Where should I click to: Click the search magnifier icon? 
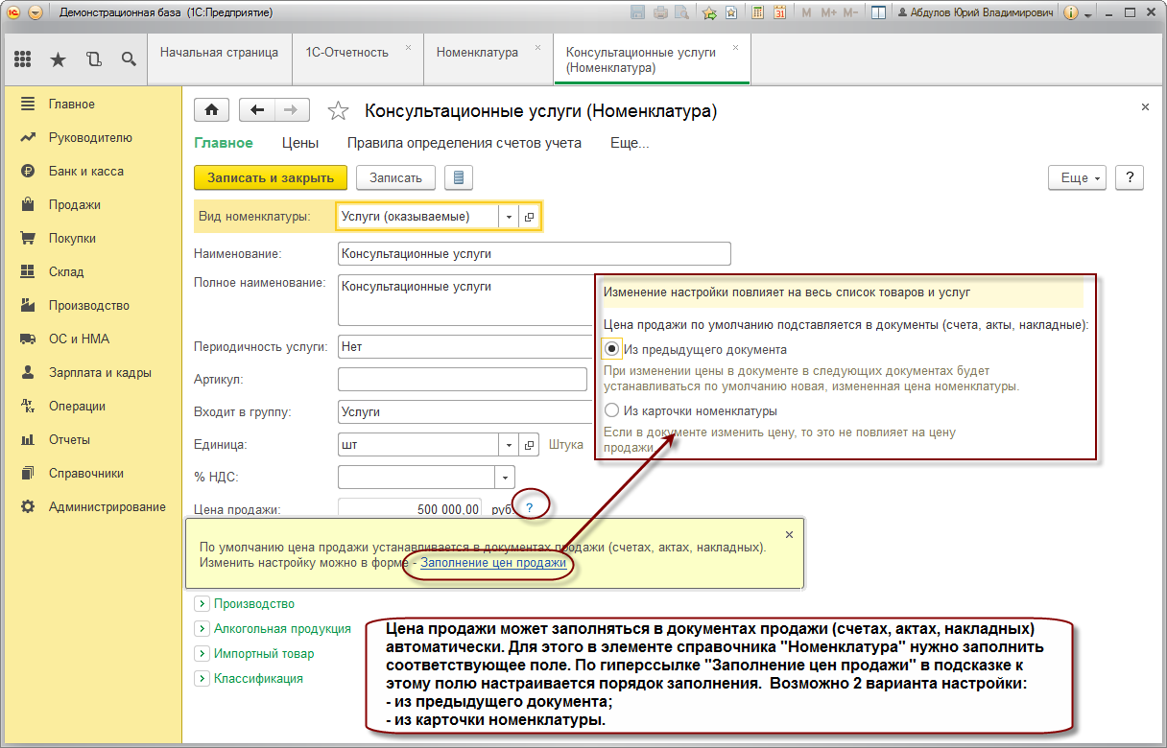[x=129, y=59]
